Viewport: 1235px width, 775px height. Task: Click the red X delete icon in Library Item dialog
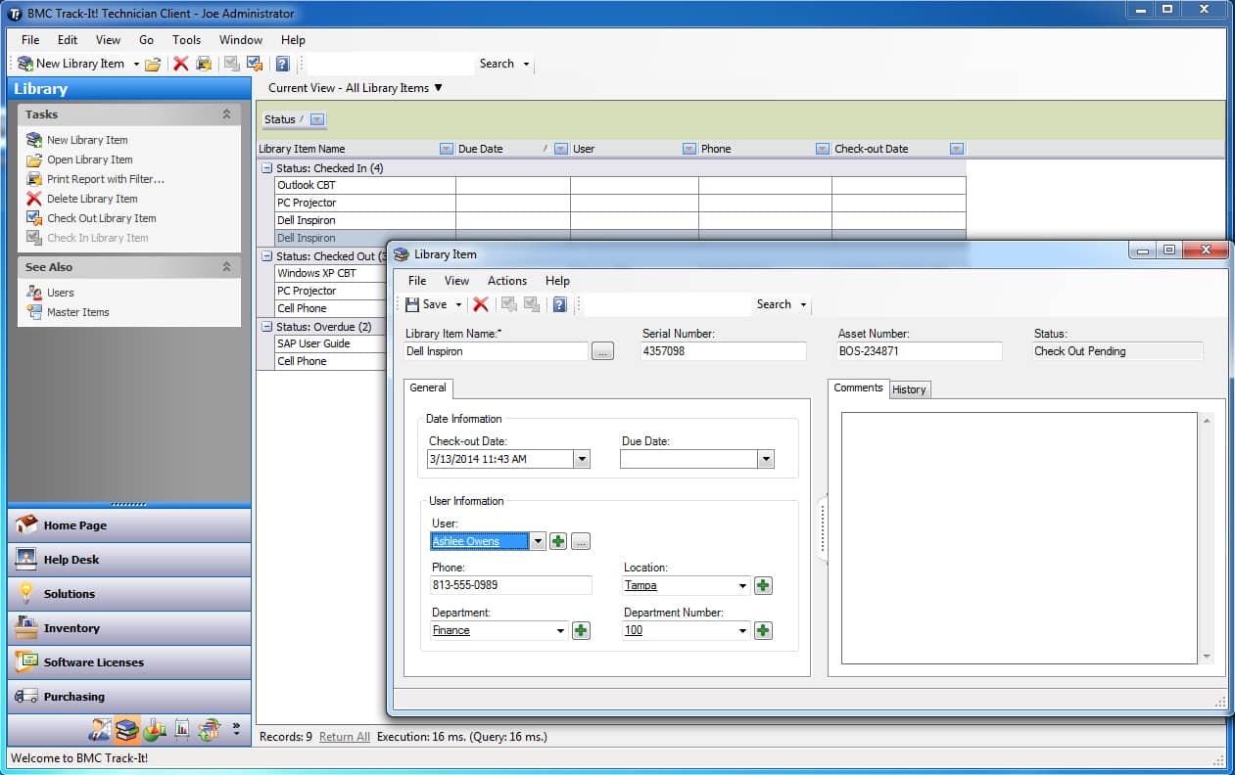[x=481, y=304]
